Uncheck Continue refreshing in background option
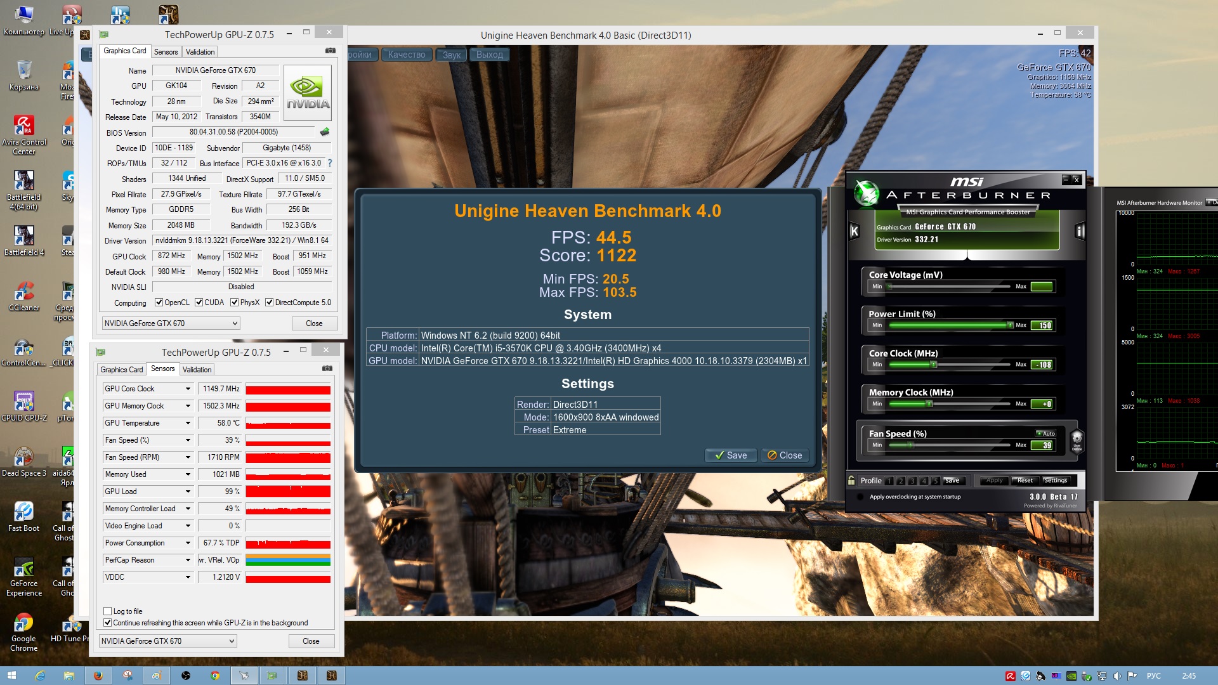 point(108,623)
